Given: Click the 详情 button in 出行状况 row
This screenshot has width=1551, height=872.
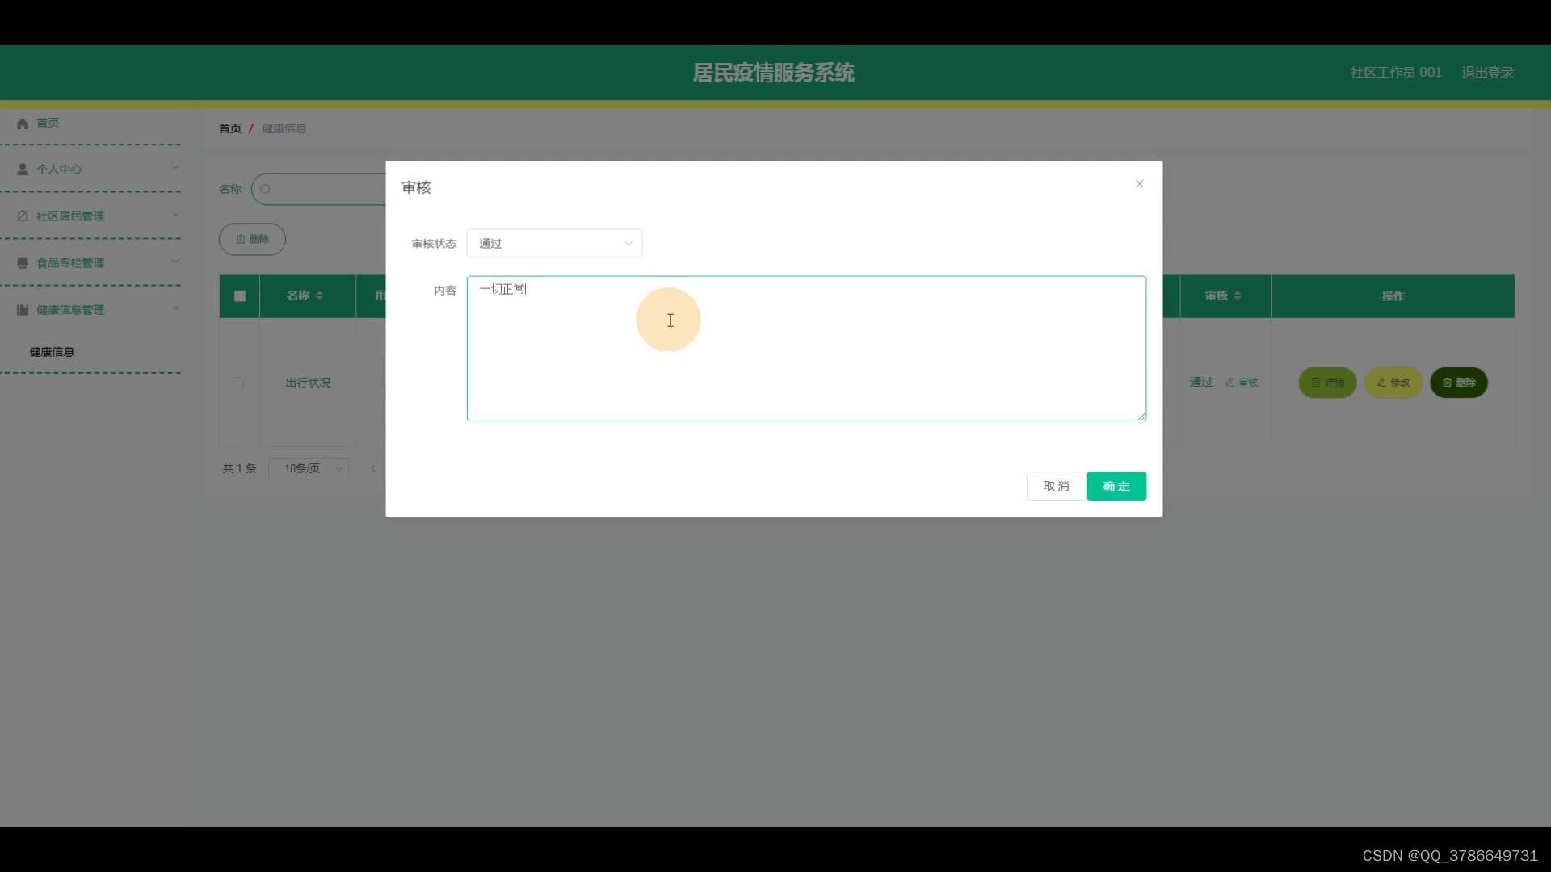Looking at the screenshot, I should point(1327,383).
